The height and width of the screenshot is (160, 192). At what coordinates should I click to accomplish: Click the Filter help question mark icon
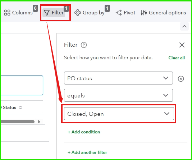click(84, 45)
